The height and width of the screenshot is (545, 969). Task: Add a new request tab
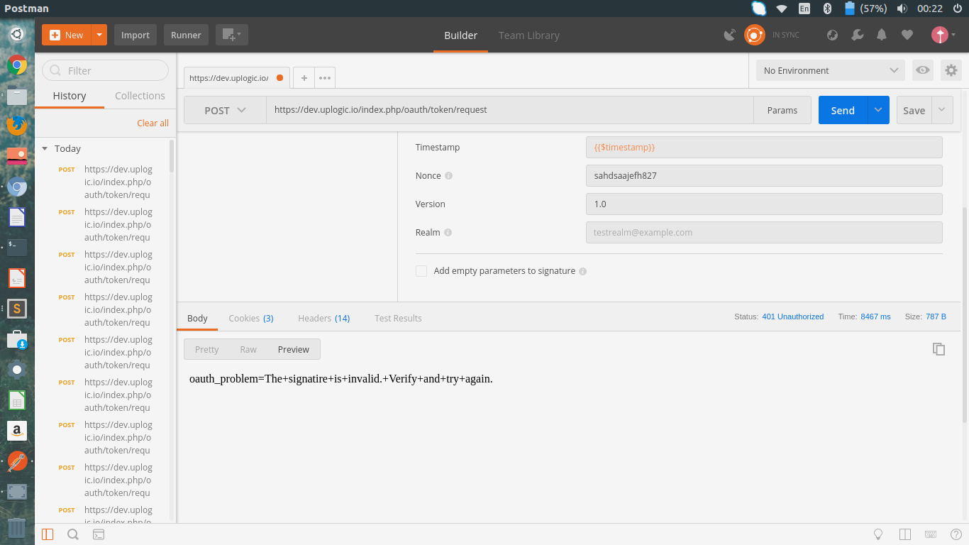coord(304,78)
